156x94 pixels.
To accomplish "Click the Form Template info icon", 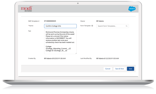I will tap(92, 26).
